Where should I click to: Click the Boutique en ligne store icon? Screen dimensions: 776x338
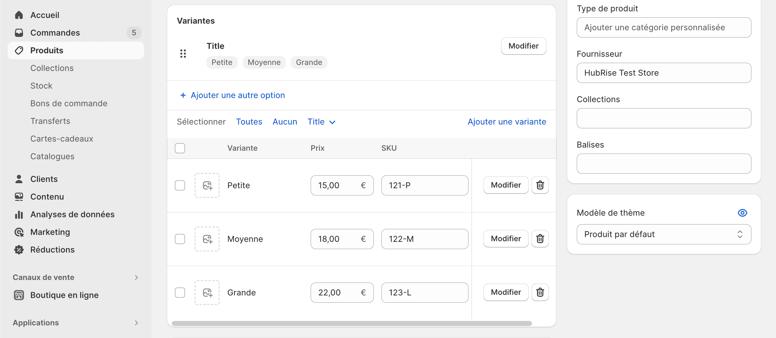[19, 295]
